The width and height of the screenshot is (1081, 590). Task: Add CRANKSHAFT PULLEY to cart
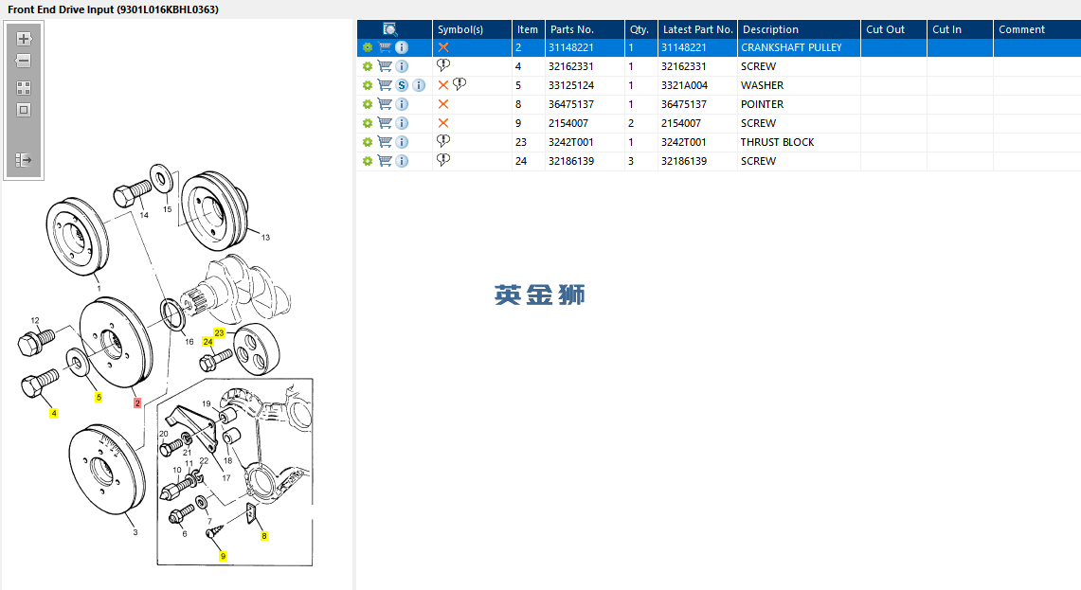[x=385, y=47]
